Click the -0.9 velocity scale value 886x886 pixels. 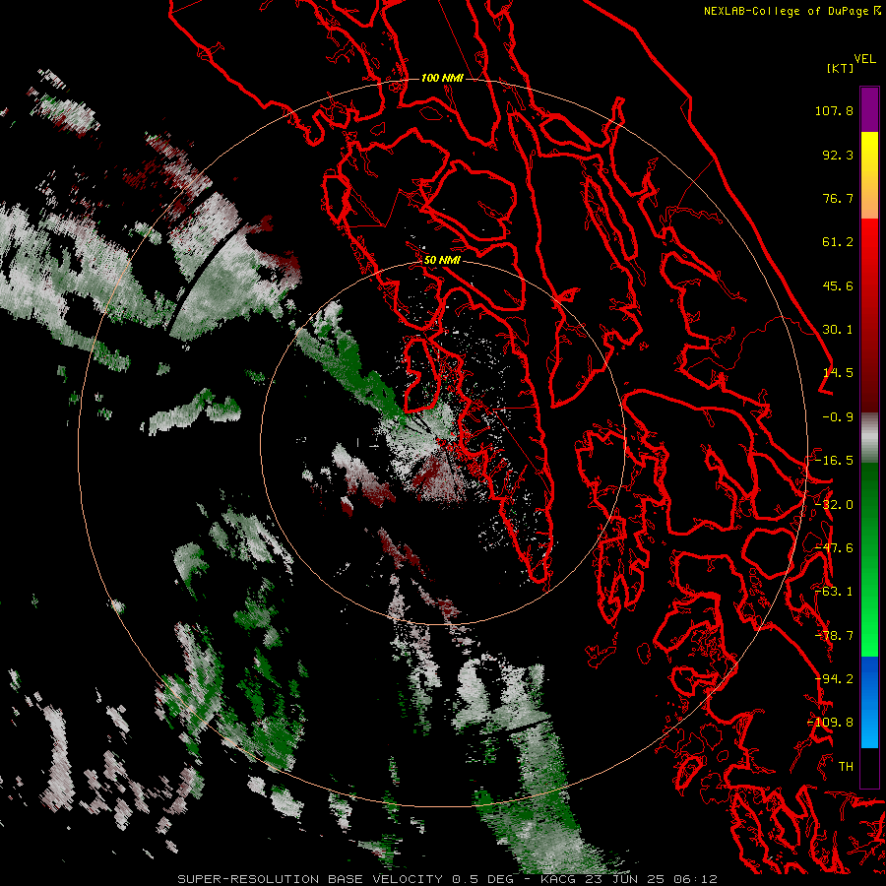[838, 417]
